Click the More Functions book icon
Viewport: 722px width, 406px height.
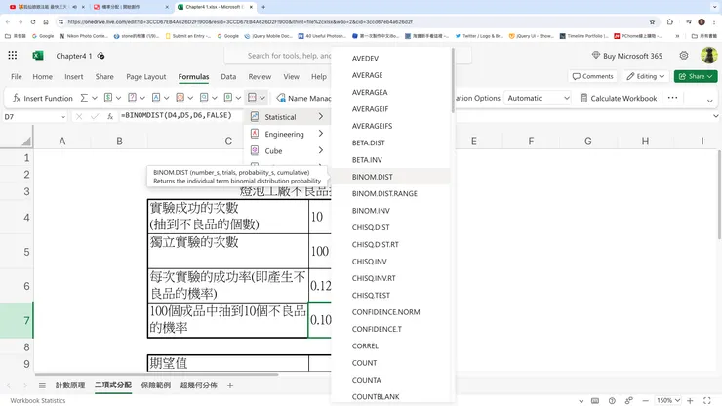[252, 98]
